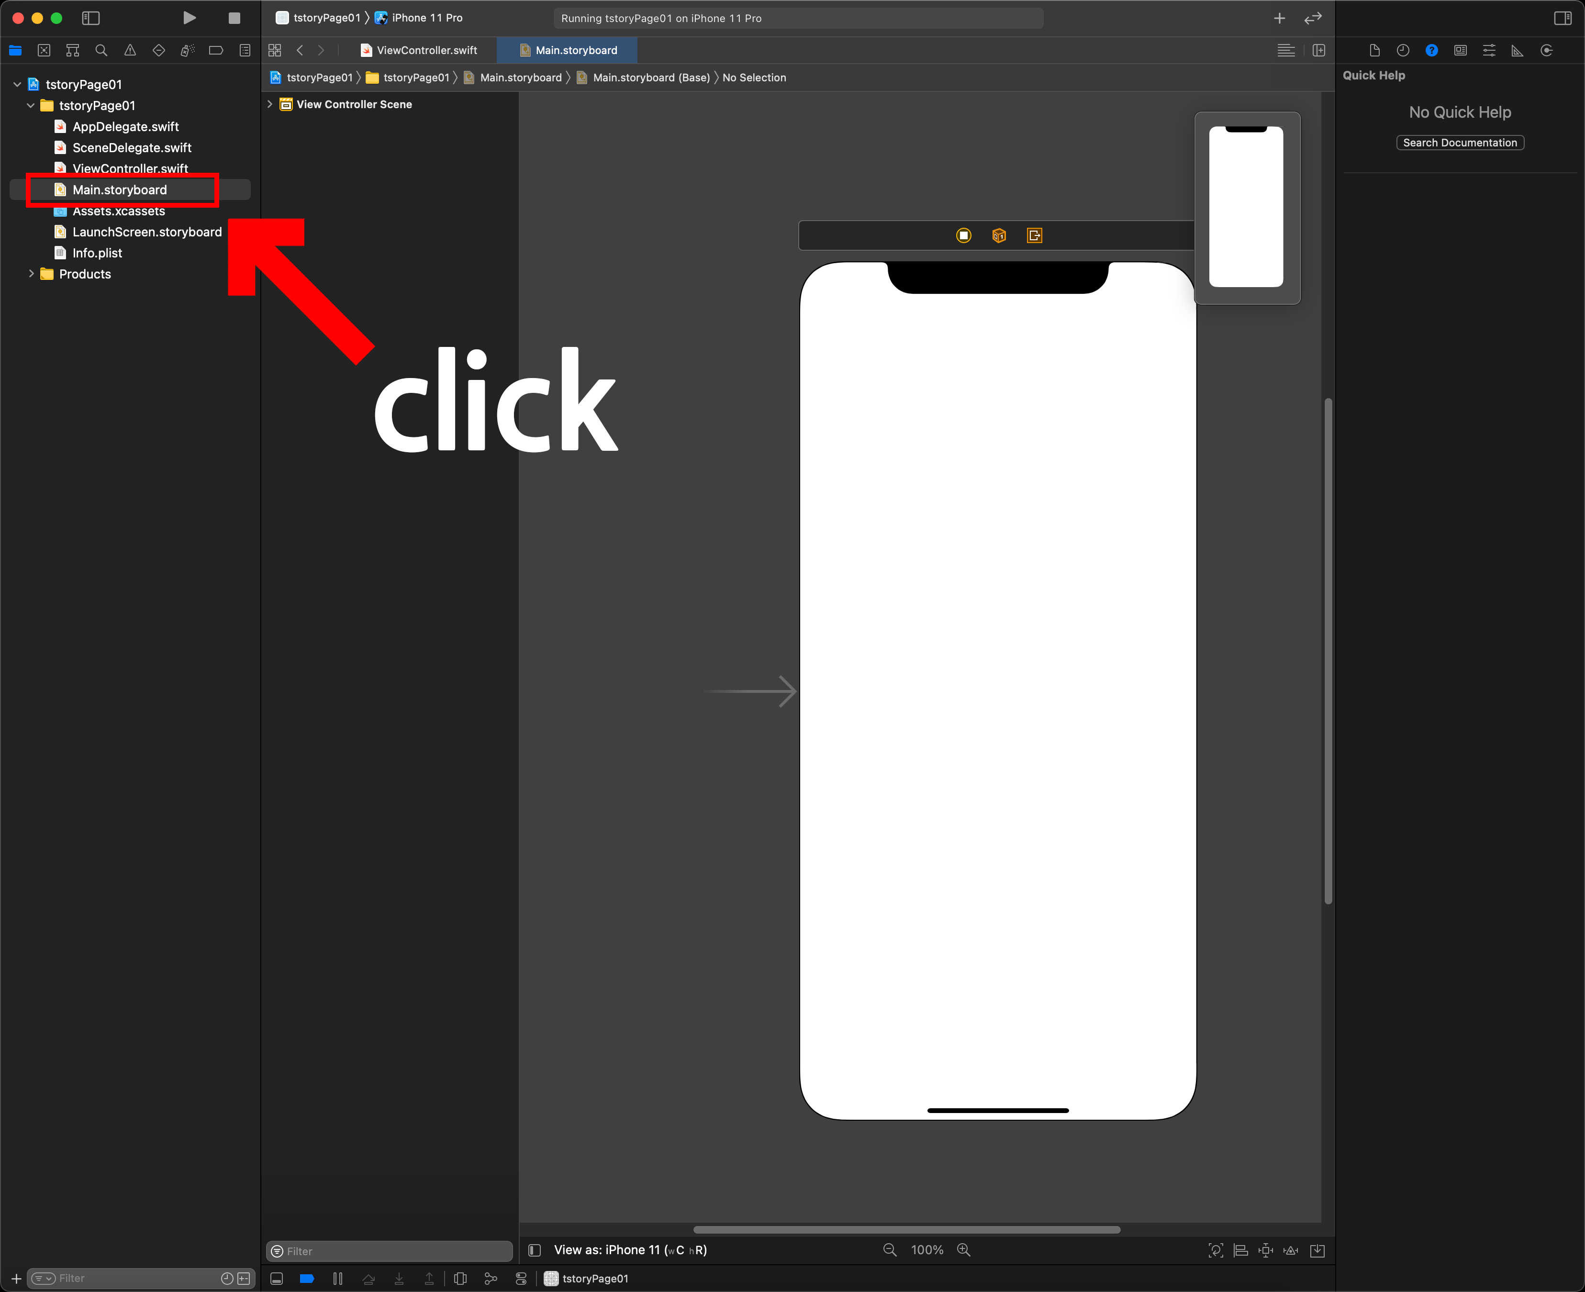Stop the running app

click(234, 18)
